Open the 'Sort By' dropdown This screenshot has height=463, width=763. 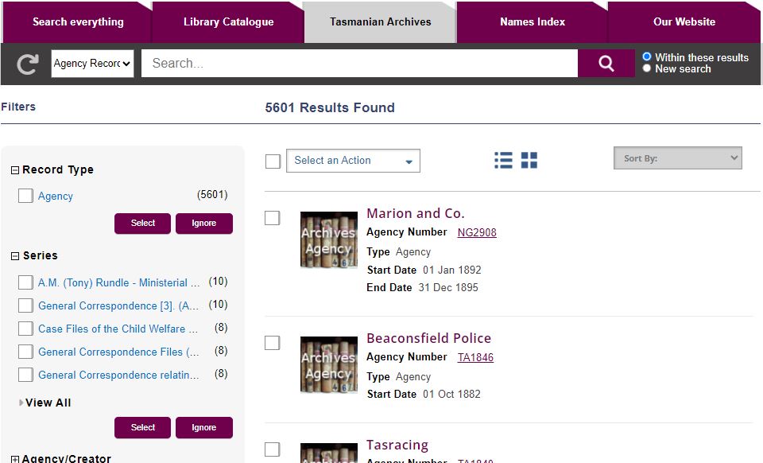pos(677,158)
